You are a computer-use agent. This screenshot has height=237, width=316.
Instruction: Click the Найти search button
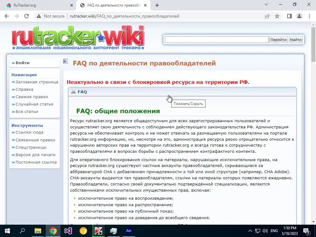point(296,39)
